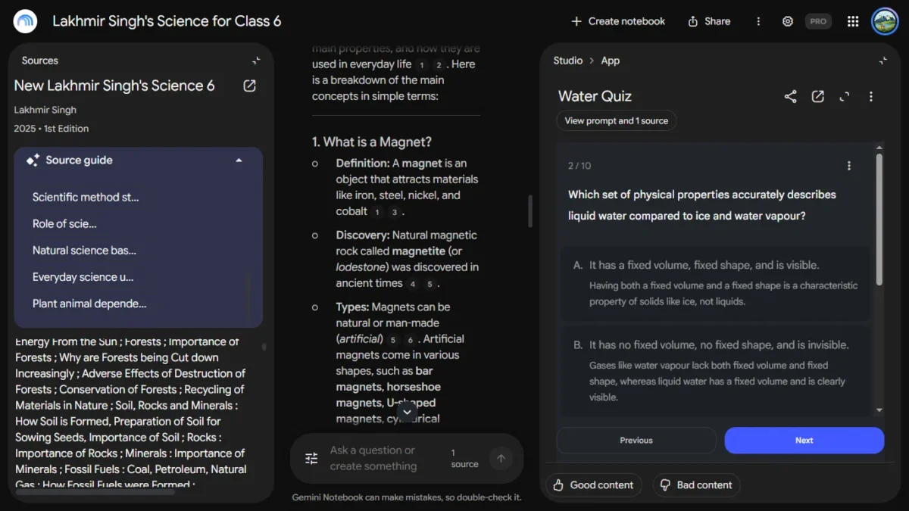Select topic Scientific method st...
The image size is (909, 511).
point(86,197)
